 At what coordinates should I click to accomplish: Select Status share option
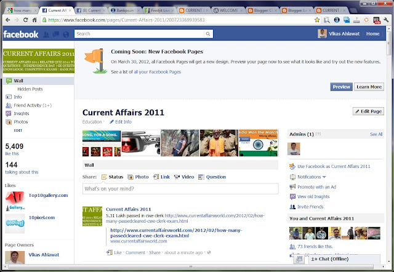112,177
